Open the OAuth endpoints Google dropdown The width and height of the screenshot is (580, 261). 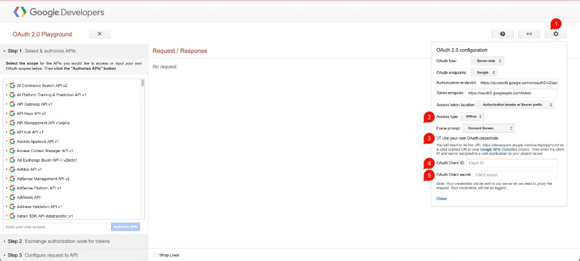coord(484,72)
